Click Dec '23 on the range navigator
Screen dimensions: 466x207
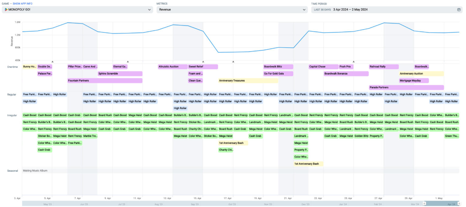click(306, 204)
